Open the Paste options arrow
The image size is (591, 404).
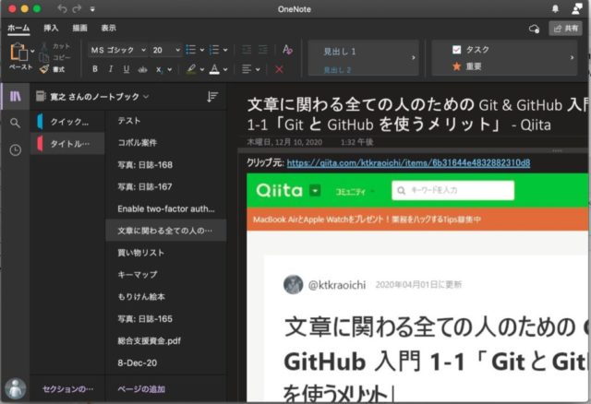(x=33, y=51)
